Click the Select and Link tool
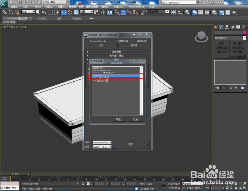 click(x=4, y=12)
